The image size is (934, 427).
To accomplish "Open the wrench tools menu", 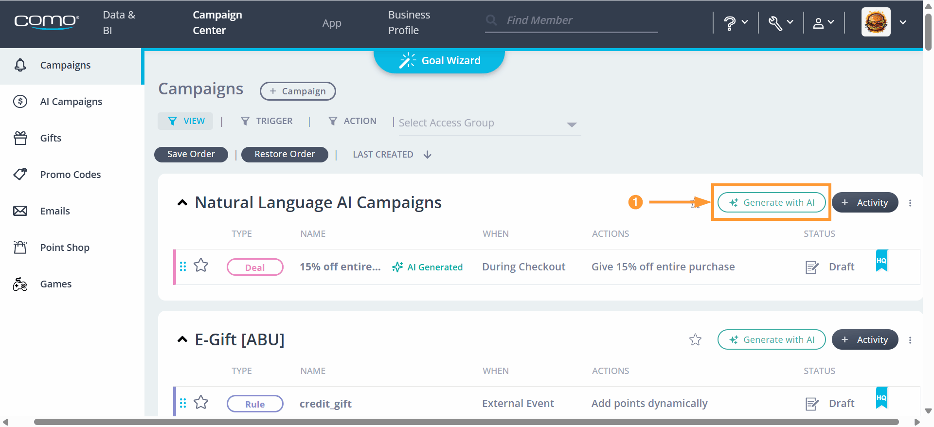I will [781, 23].
